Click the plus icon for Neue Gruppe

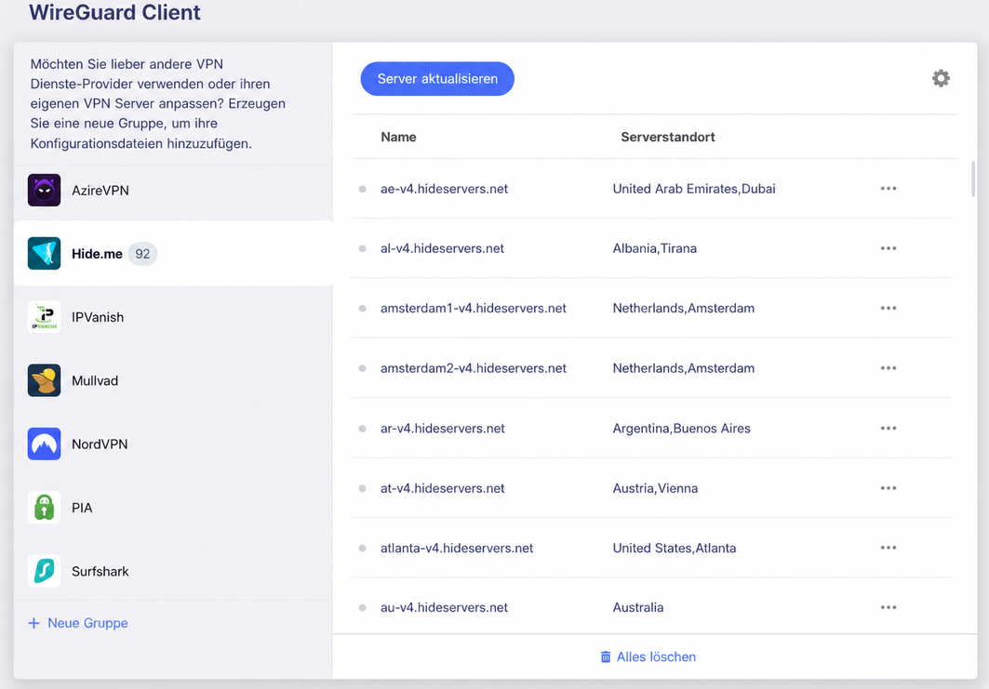click(34, 623)
